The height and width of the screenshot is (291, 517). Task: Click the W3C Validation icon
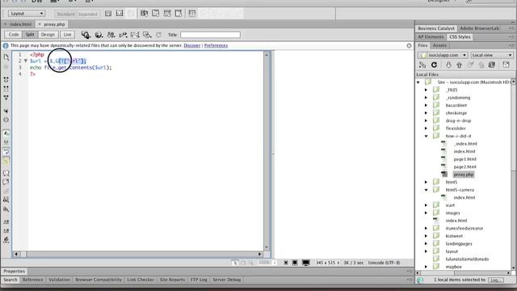pos(123,35)
